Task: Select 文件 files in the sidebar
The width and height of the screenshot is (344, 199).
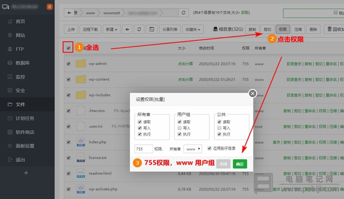Action: coord(20,104)
